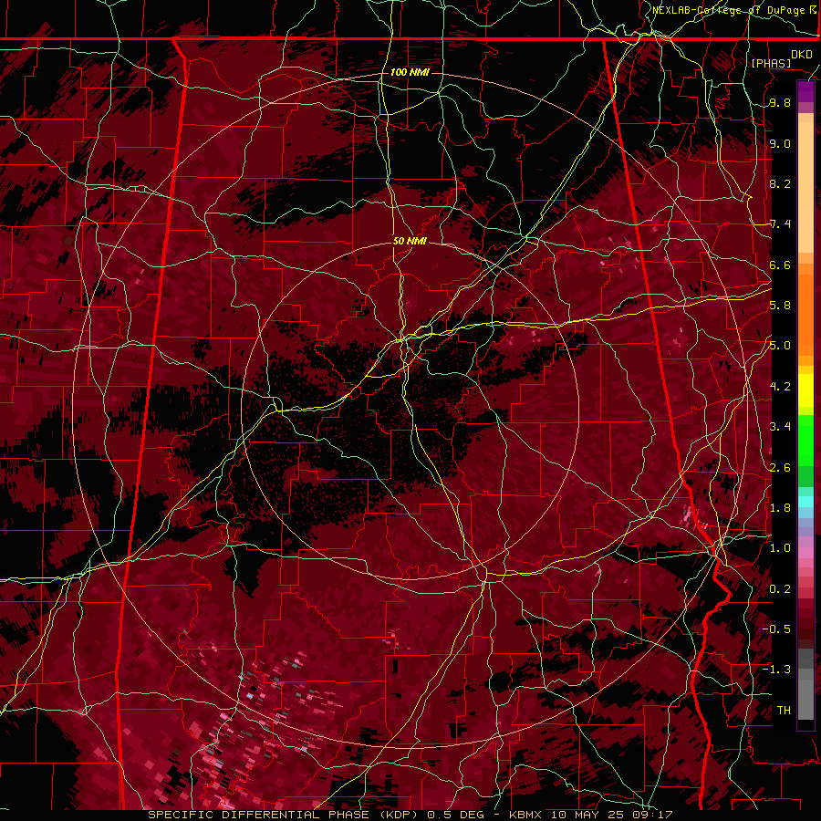Click the 9.8 value on the color scale

[x=780, y=102]
